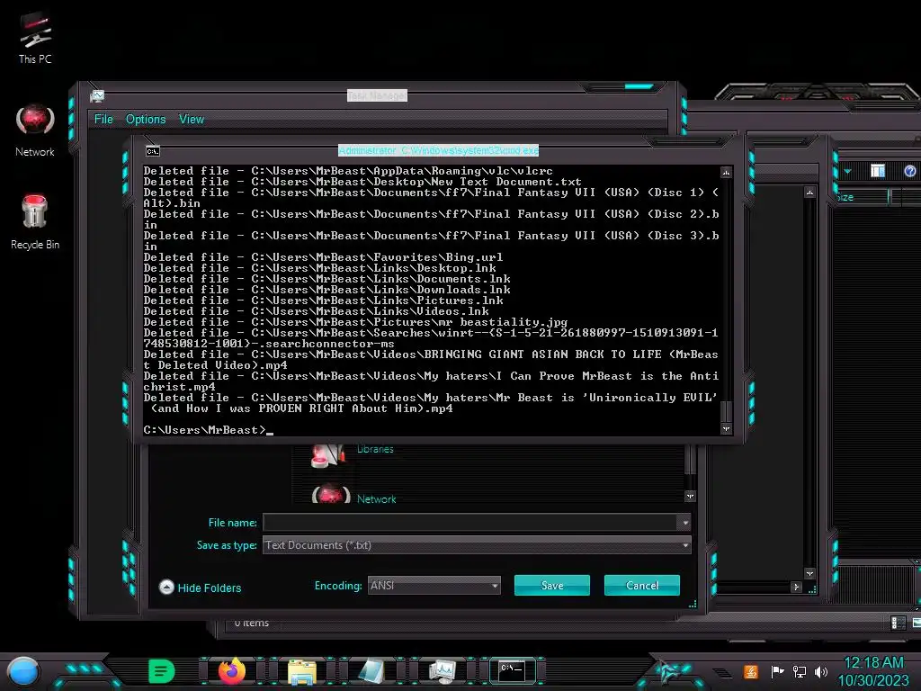Click the line ending 'Links\Videos.lnk'

pos(316,311)
